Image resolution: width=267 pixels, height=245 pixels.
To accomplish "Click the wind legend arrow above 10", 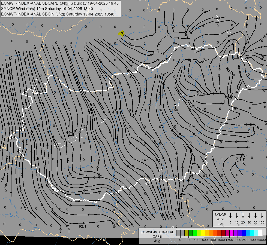I will tap(236, 215).
